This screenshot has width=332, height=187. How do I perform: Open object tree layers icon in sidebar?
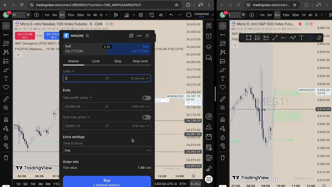209,47
